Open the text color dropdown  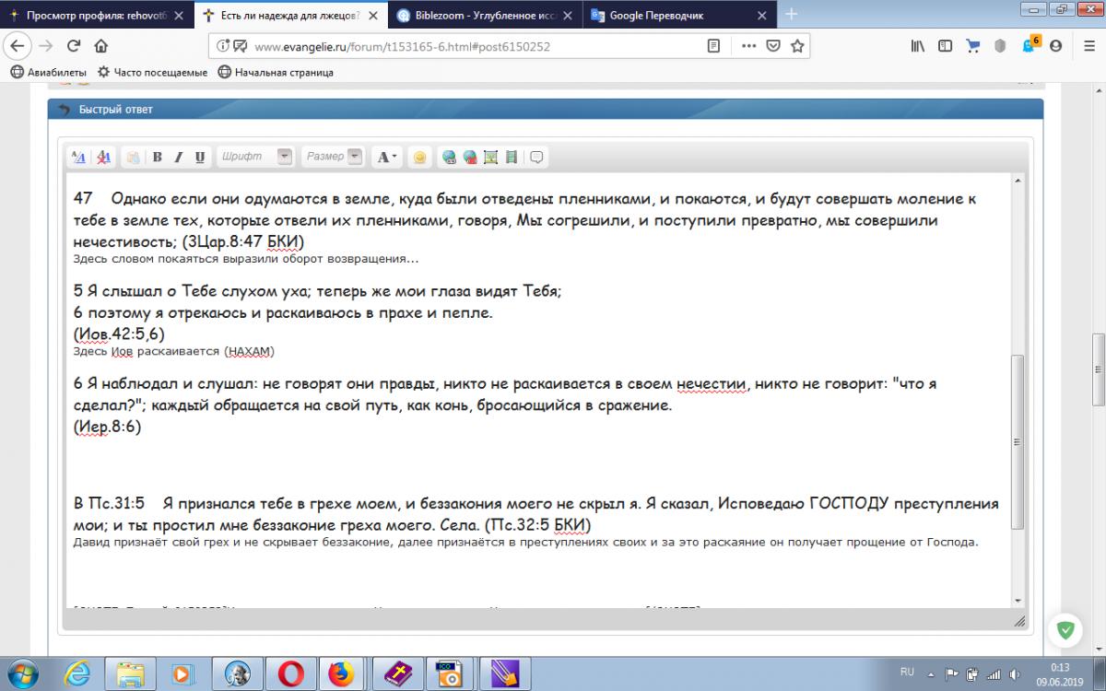387,158
